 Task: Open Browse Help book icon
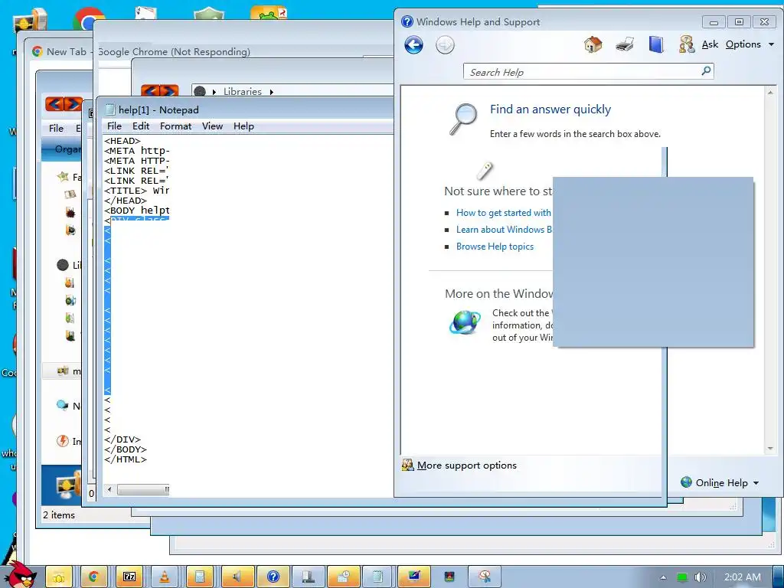coord(656,44)
